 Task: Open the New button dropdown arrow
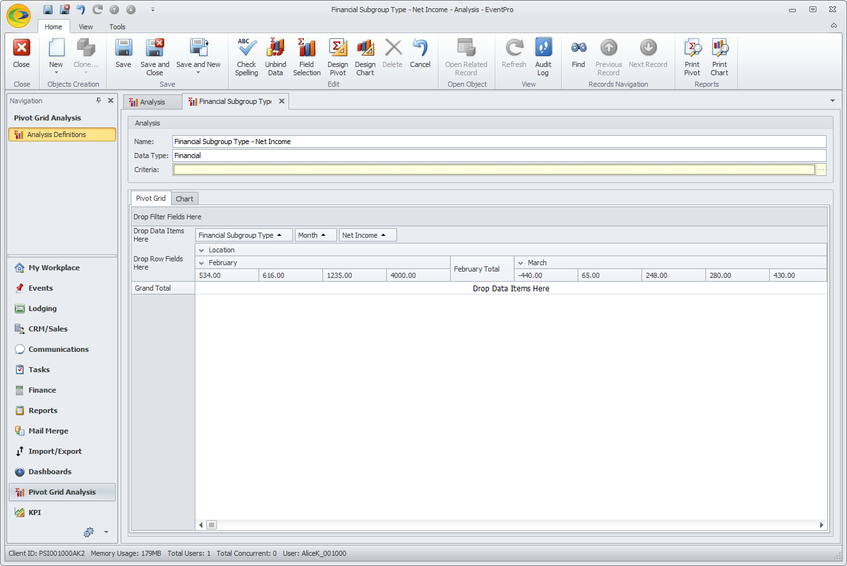click(56, 72)
